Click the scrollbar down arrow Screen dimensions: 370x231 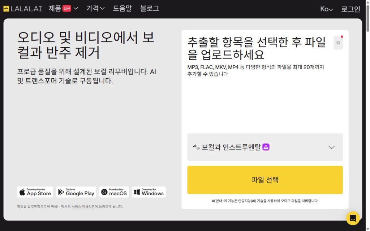tap(367, 229)
